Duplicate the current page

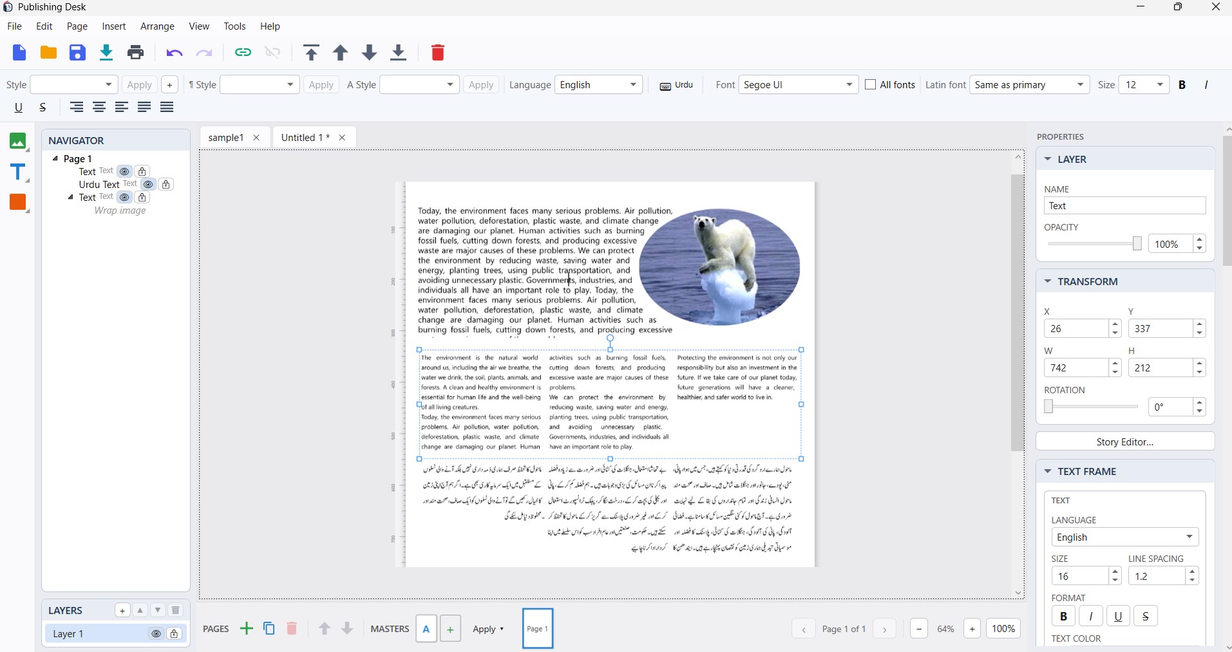[x=269, y=629]
